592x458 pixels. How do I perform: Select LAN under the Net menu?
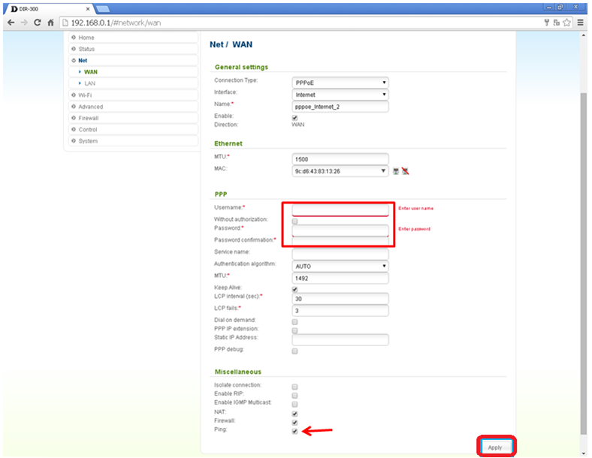[89, 83]
